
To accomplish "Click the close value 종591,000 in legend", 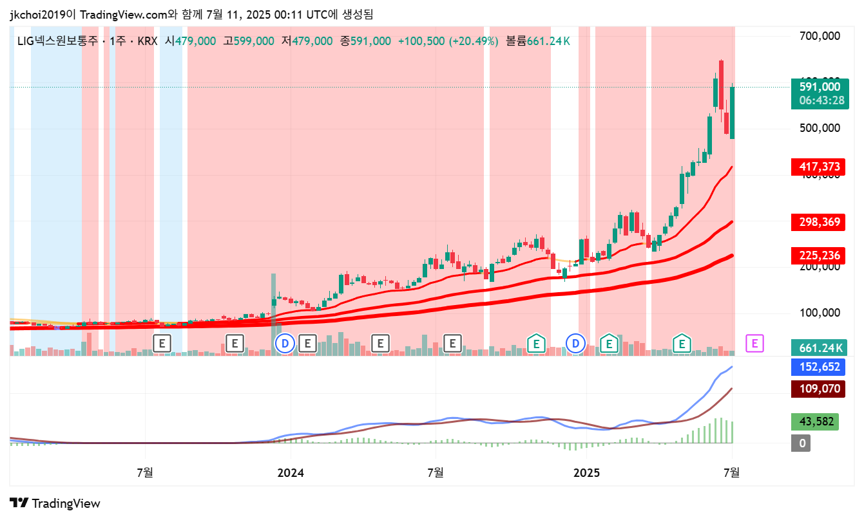I will pyautogui.click(x=365, y=41).
